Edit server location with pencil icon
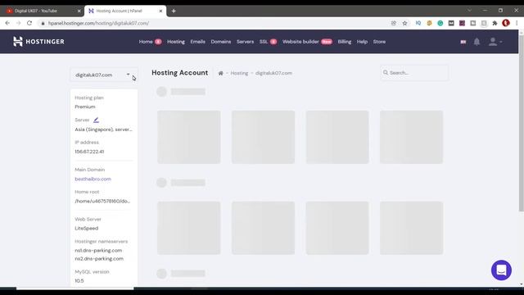 tap(96, 120)
